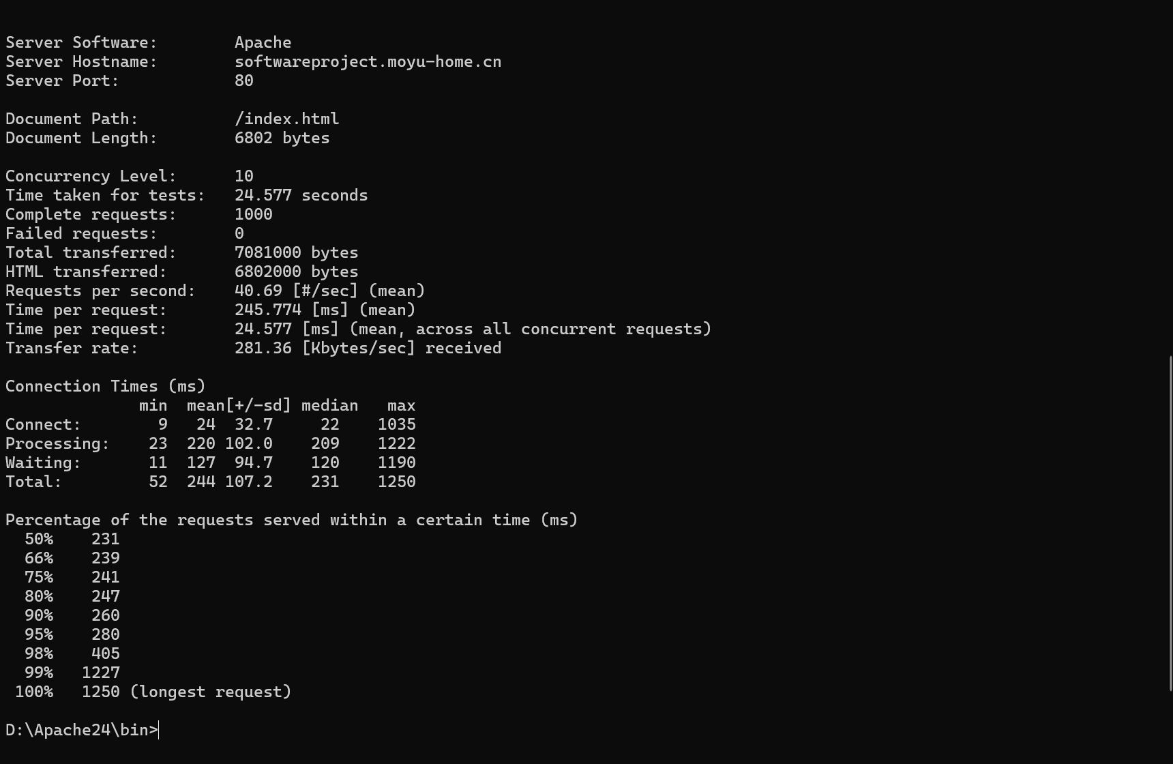
Task: Click the Time taken for tests value
Action: click(301, 195)
